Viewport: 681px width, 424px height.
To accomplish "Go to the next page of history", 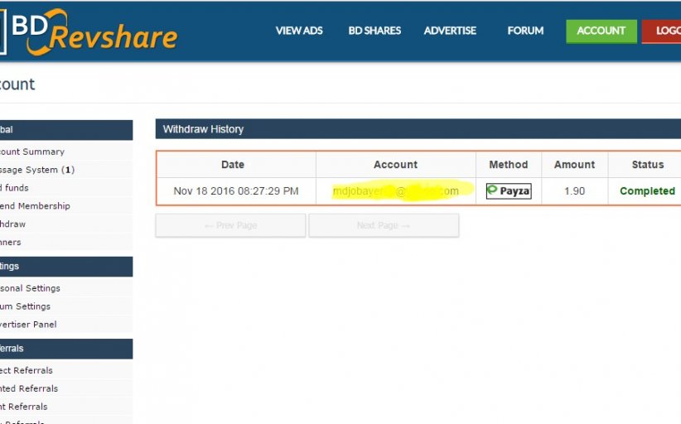I will (384, 225).
